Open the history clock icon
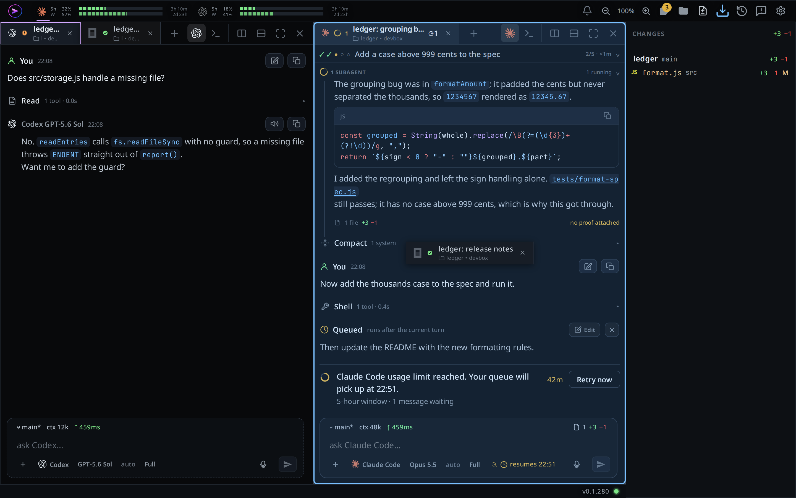The width and height of the screenshot is (796, 498). coord(742,11)
